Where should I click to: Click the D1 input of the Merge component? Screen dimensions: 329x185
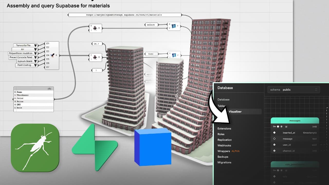48,43
